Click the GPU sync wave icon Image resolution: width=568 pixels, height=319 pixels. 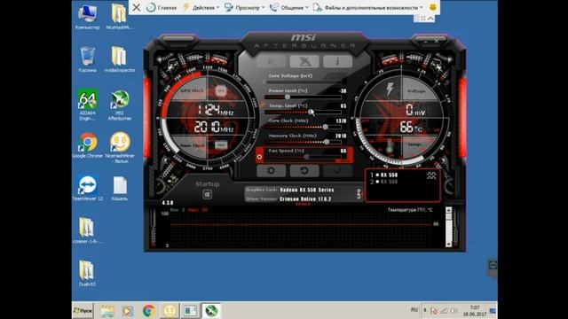coord(431,175)
